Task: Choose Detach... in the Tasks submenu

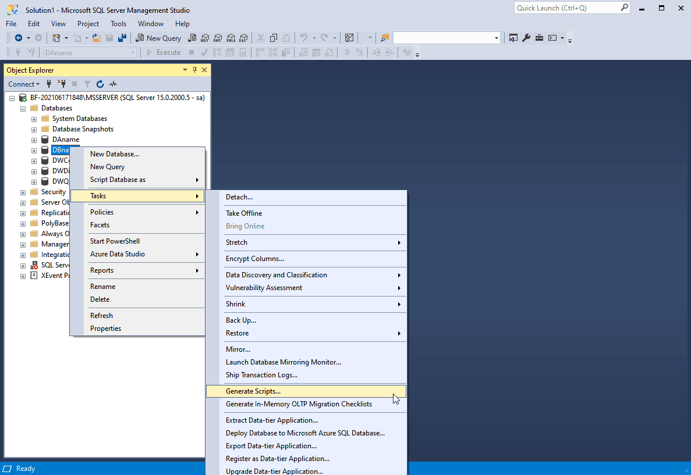Action: click(x=306, y=197)
